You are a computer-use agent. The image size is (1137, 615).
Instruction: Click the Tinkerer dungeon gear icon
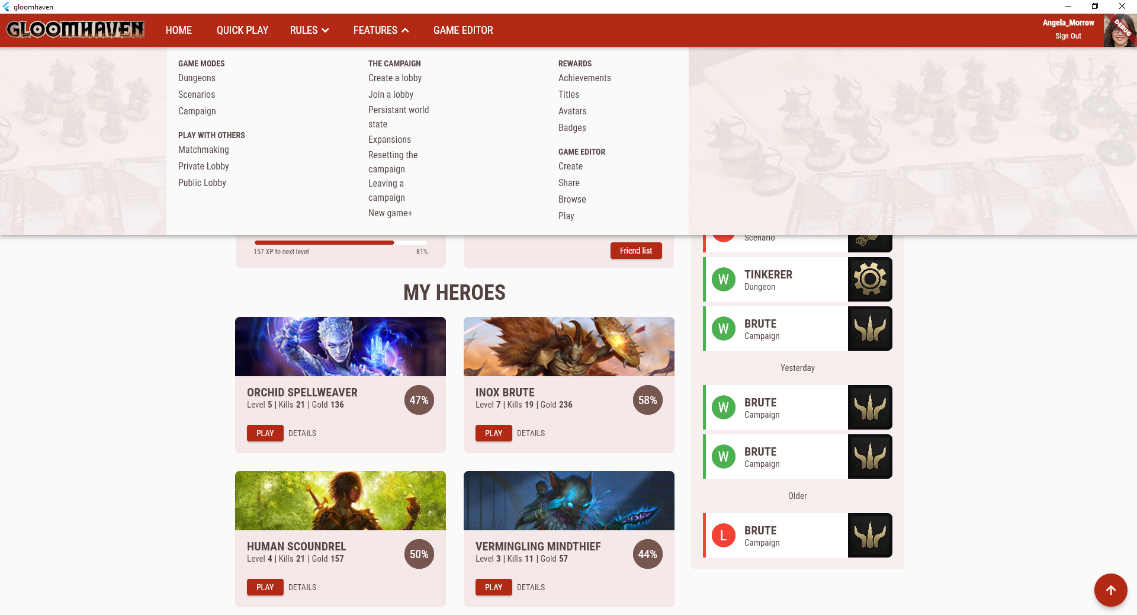point(870,279)
